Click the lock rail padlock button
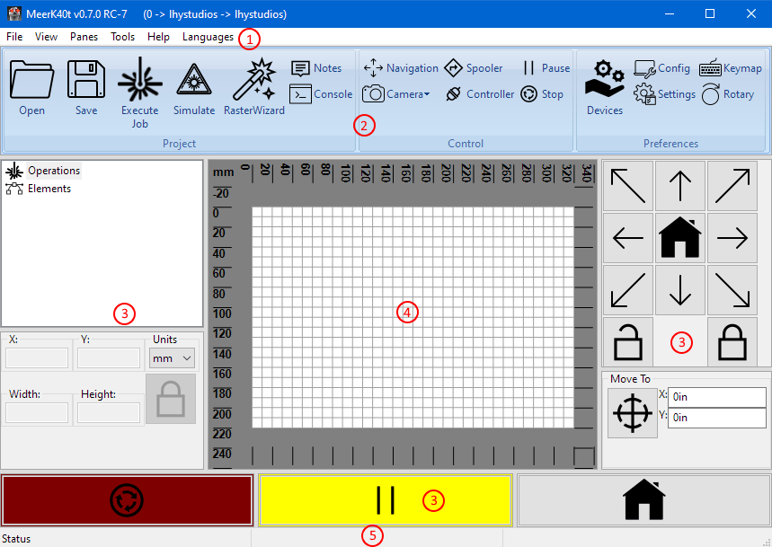 732,341
